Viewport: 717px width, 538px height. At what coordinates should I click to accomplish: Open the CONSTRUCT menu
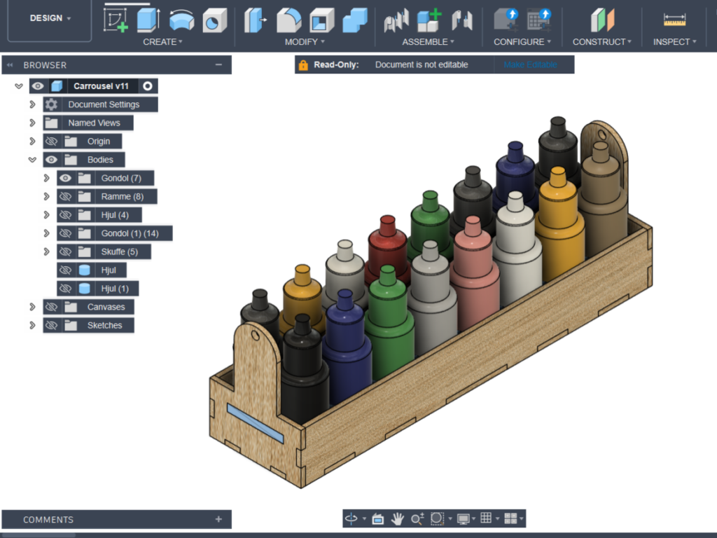(x=601, y=42)
